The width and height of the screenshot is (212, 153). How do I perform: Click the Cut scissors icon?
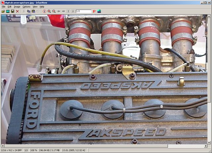tap(24, 11)
